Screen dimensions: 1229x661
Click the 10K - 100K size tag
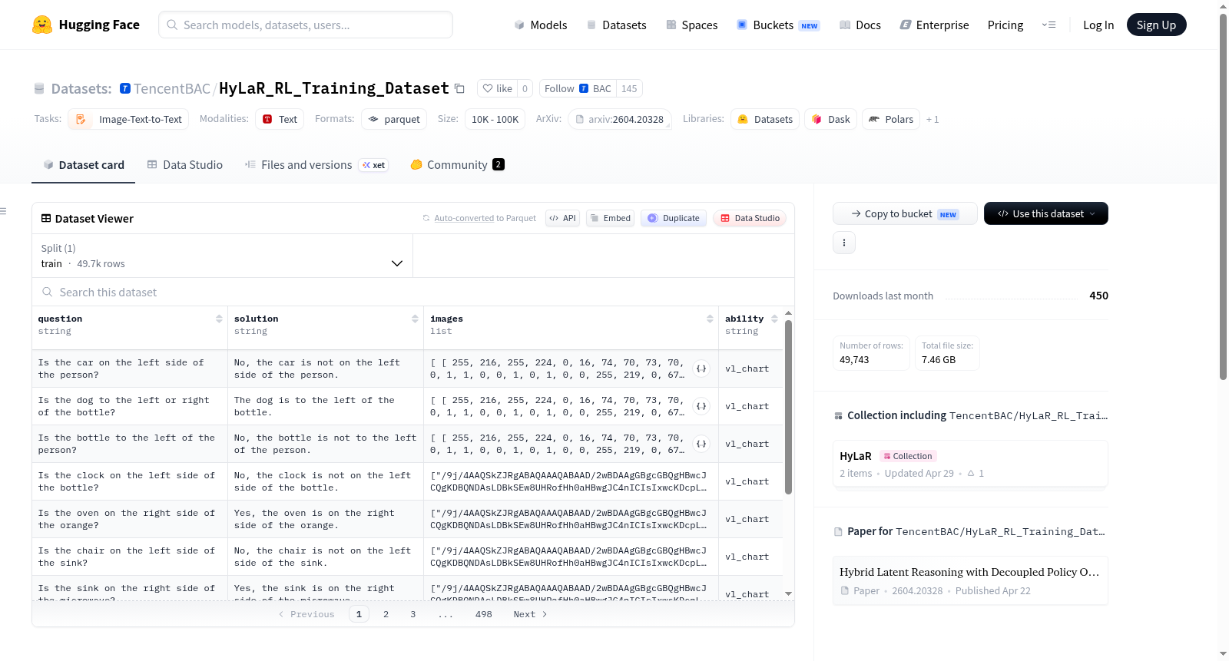pyautogui.click(x=495, y=119)
